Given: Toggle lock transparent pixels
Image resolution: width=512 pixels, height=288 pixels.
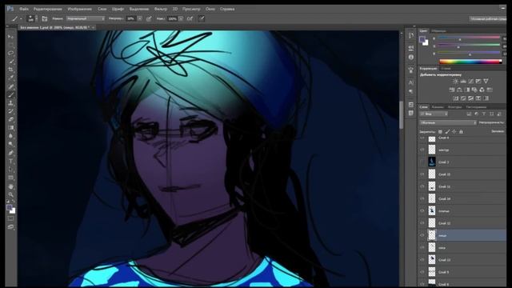Looking at the screenshot, I should (440, 131).
